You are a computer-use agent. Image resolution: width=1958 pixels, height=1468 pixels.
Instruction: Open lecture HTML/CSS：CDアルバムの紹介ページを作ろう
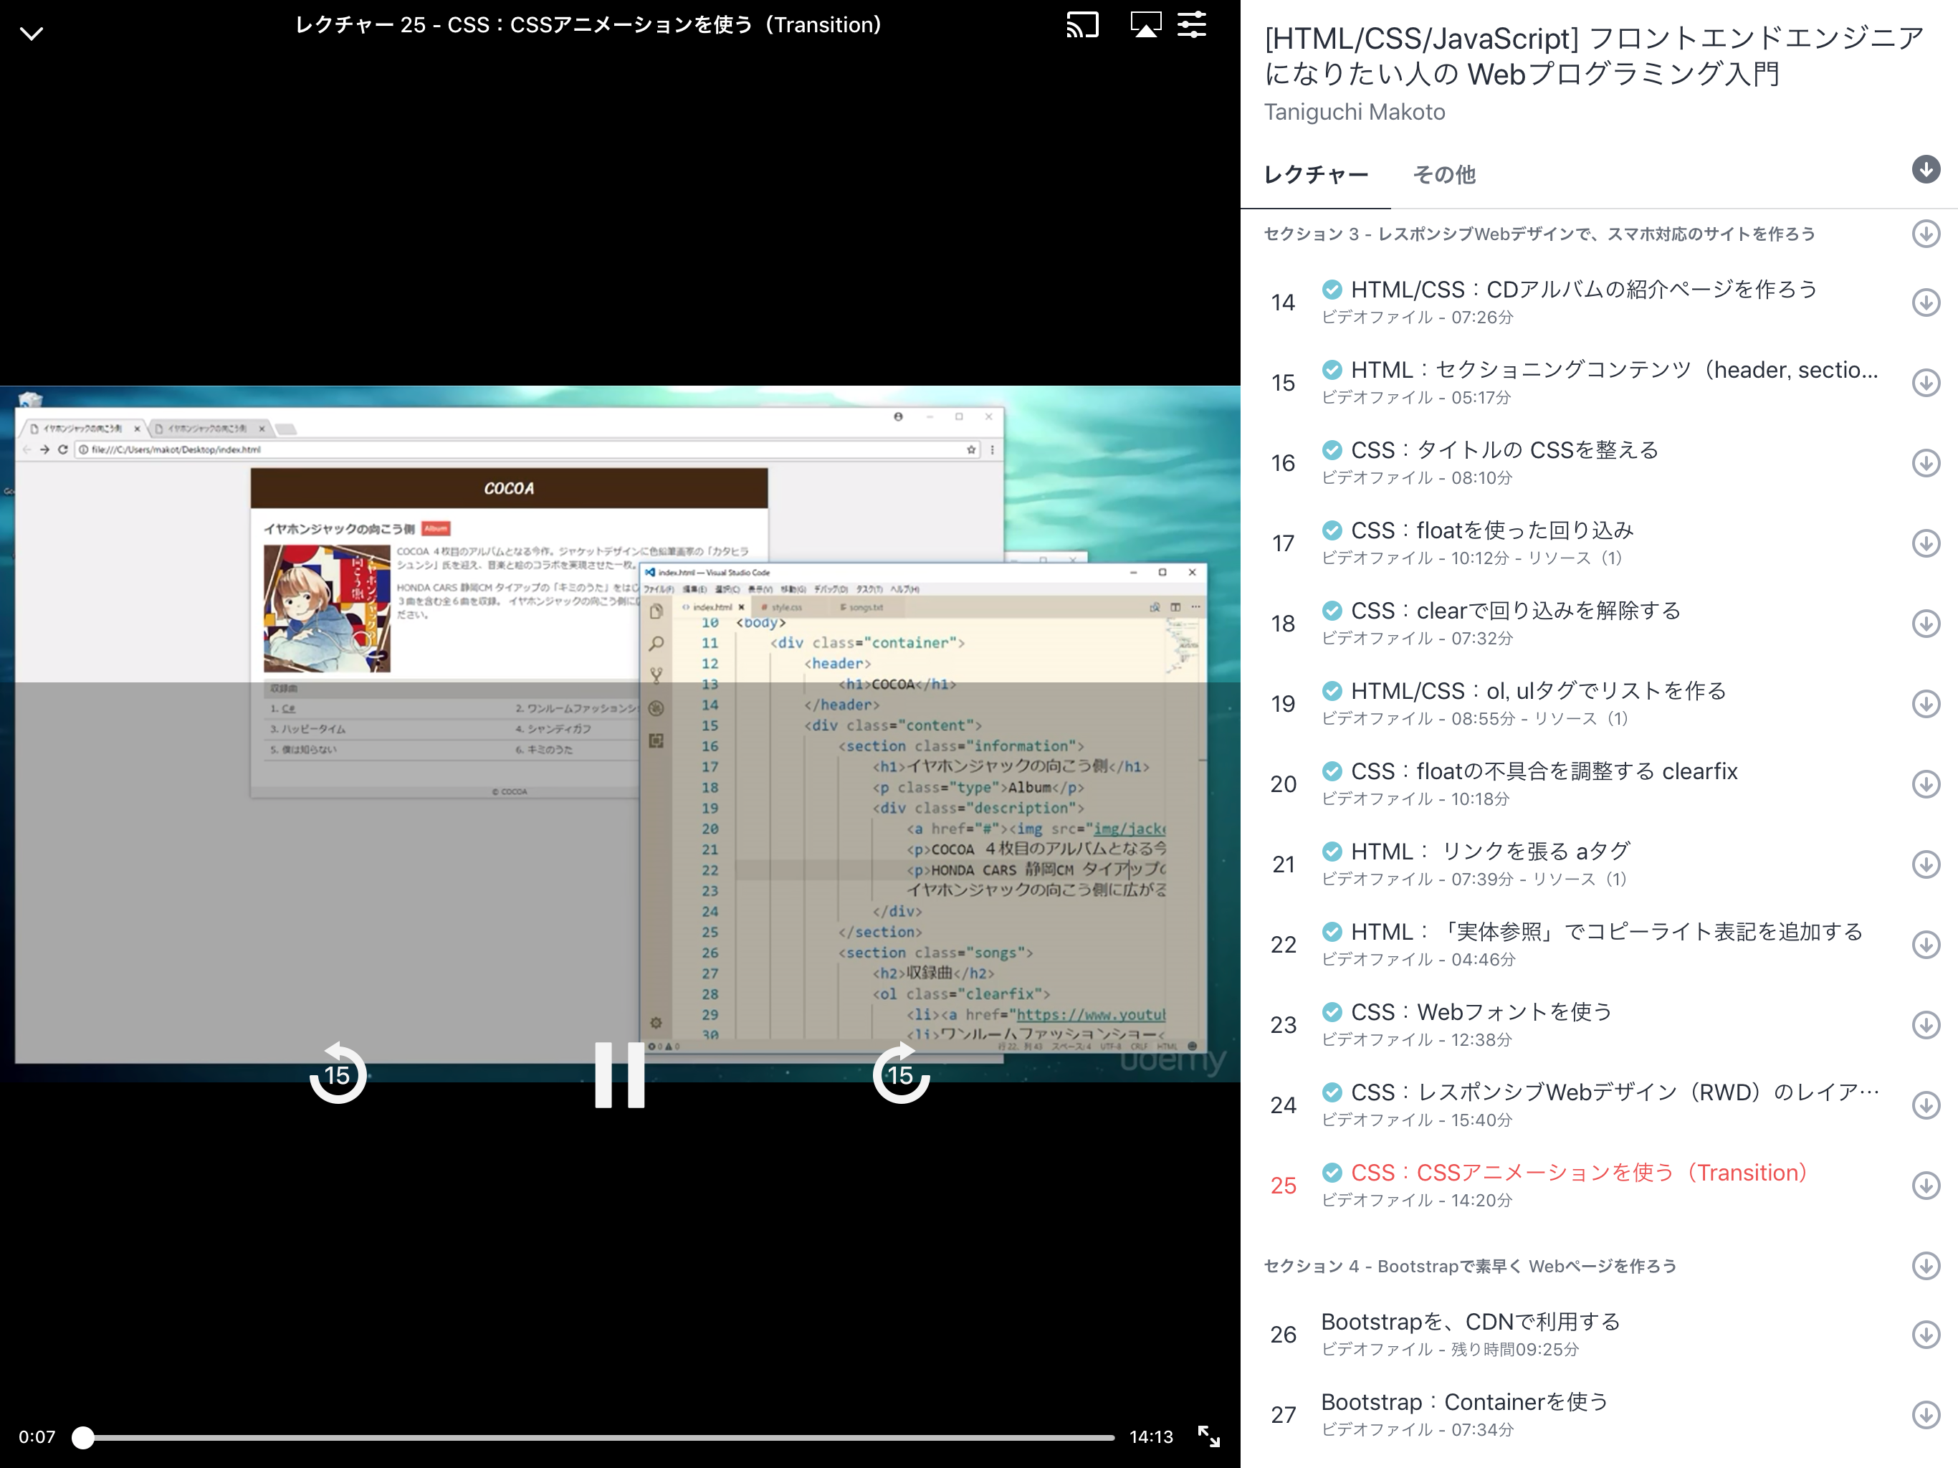pos(1585,290)
